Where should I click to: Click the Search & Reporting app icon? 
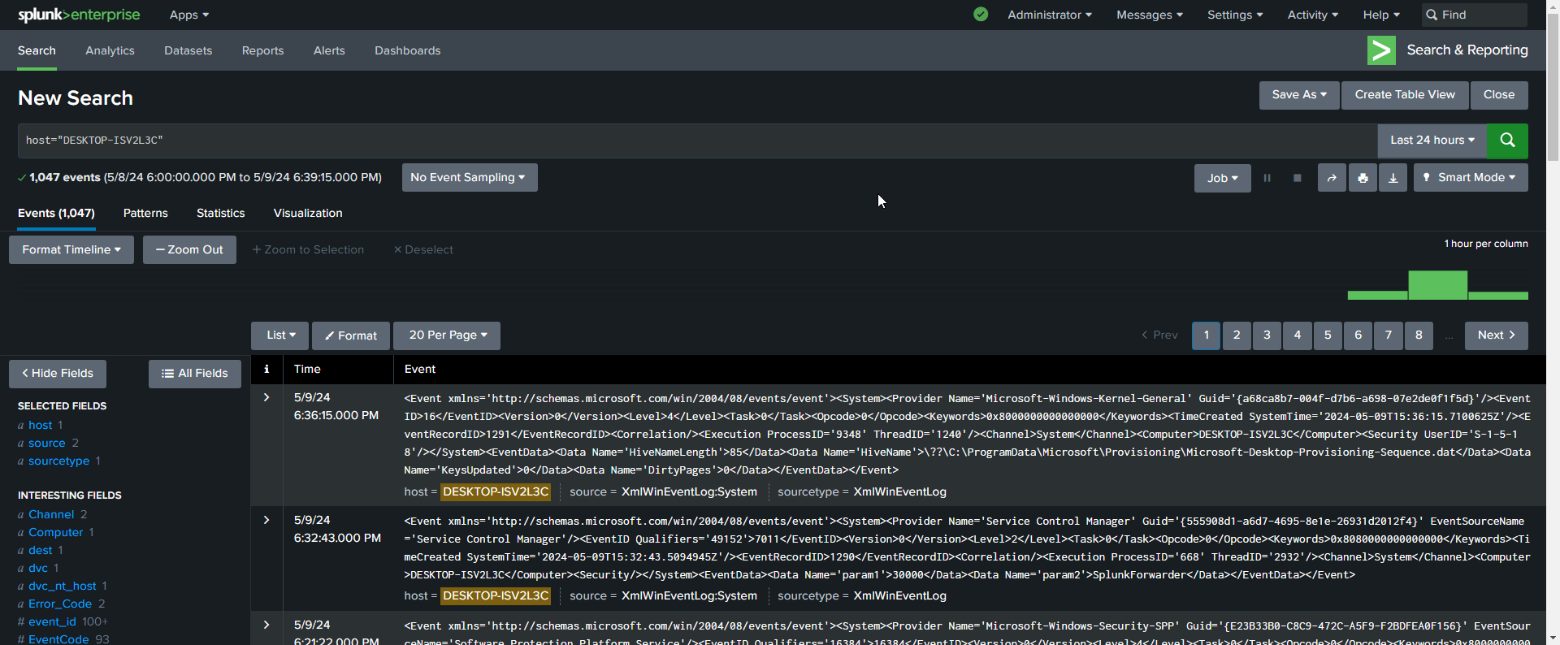pos(1381,50)
